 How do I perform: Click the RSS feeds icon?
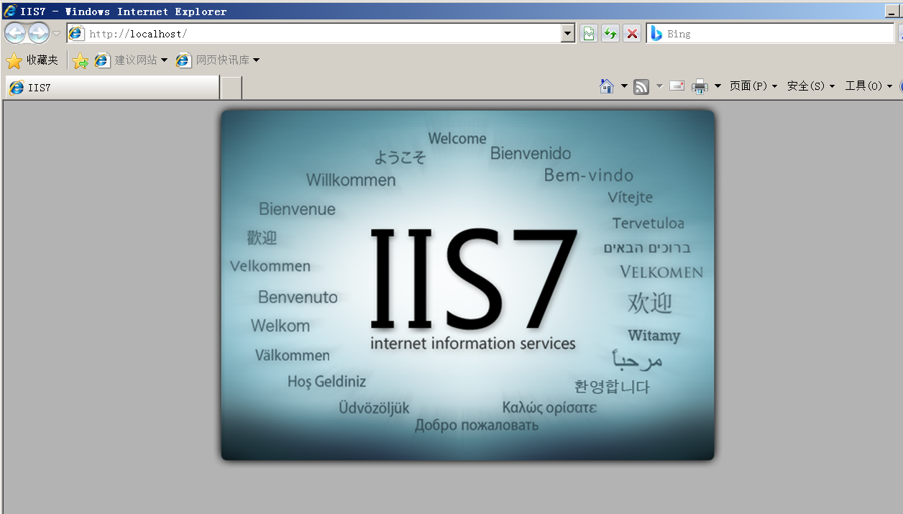pos(641,86)
